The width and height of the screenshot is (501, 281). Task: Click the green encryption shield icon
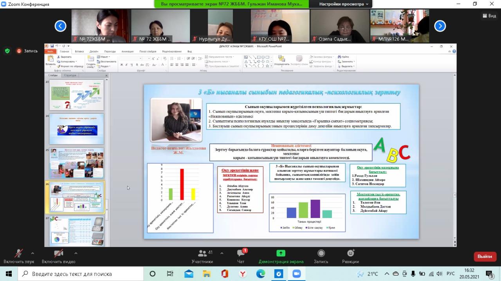7,51
